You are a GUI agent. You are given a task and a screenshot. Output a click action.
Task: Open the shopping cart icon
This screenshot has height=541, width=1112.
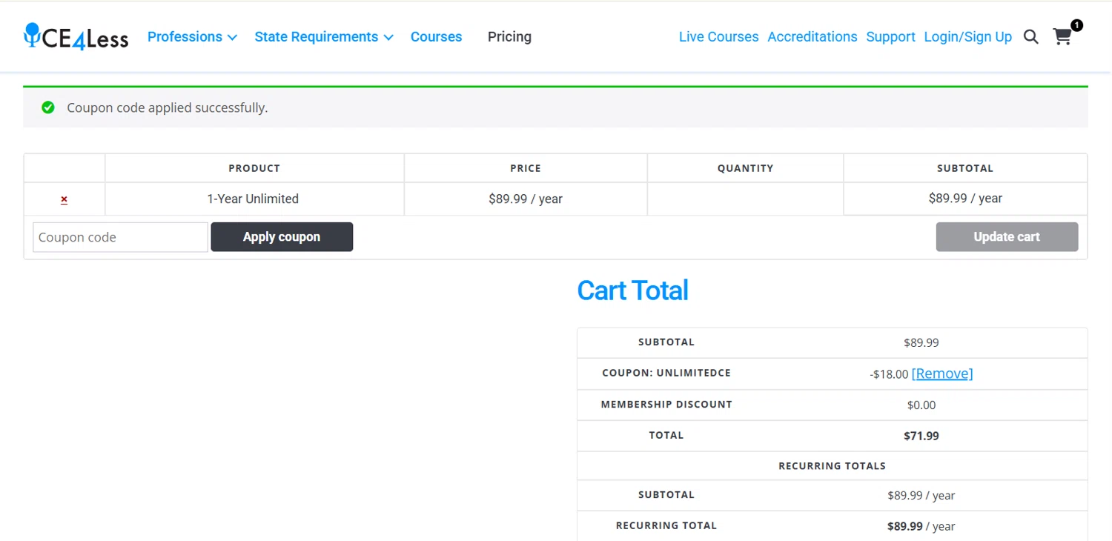click(x=1062, y=37)
